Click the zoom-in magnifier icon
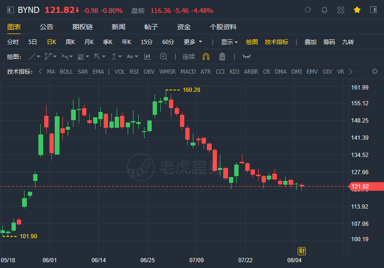 click(x=163, y=56)
